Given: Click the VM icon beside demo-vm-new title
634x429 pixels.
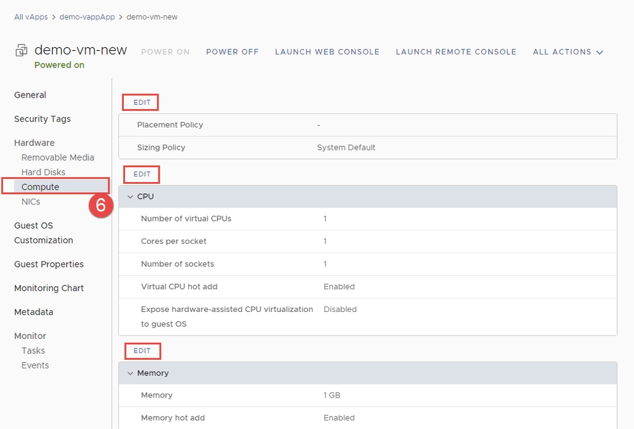Looking at the screenshot, I should point(21,51).
